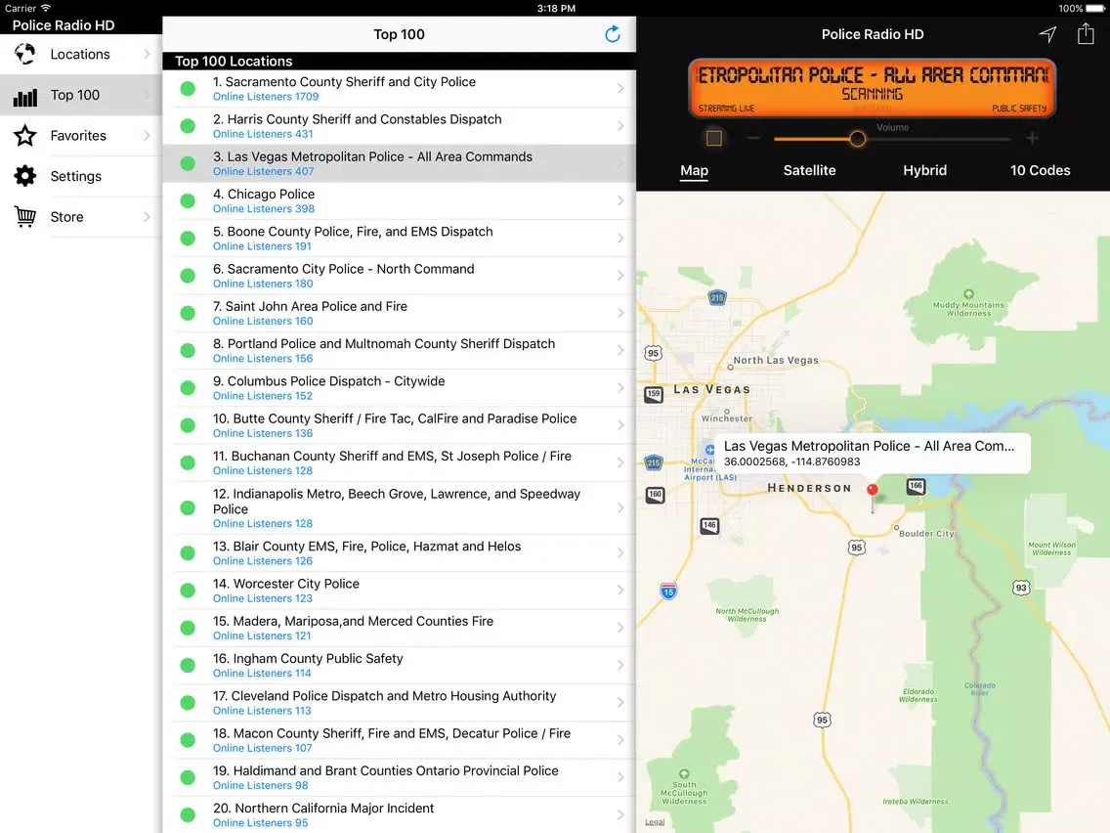The image size is (1110, 833).
Task: Open chevron for Ingham County Public Safety
Action: pyautogui.click(x=620, y=665)
